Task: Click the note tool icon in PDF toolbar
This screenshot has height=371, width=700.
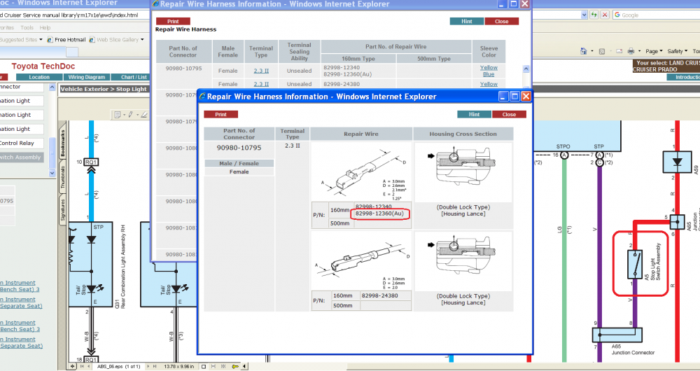Action: pos(118,115)
